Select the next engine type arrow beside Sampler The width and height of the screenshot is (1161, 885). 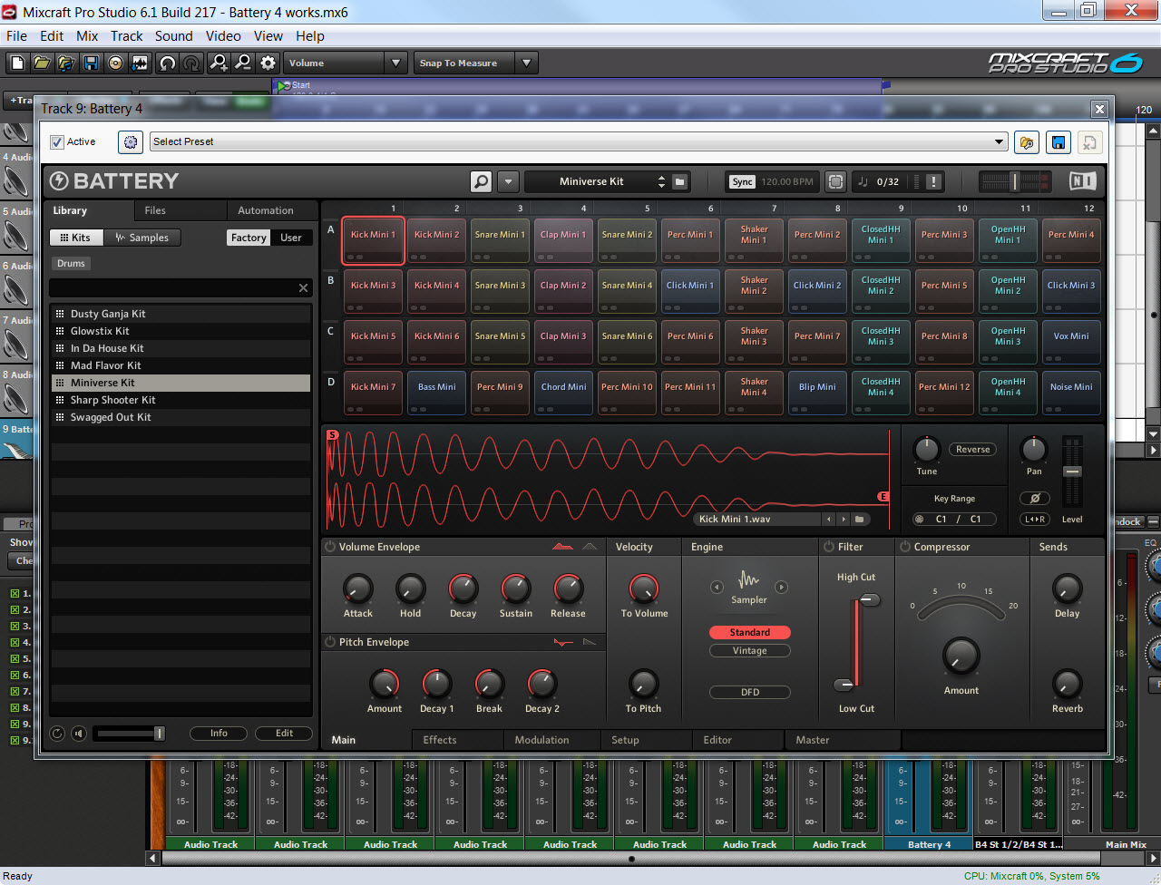tap(781, 587)
